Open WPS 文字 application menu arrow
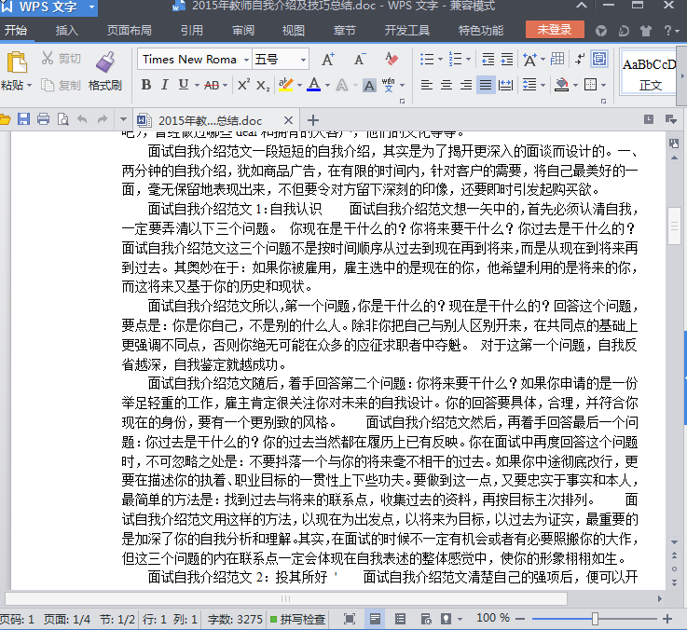 pyautogui.click(x=91, y=7)
